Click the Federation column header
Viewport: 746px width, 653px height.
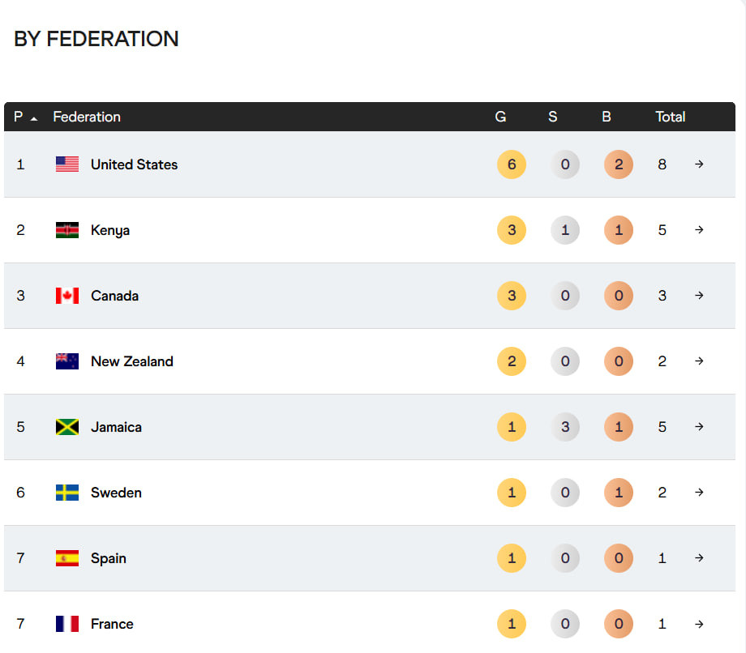point(87,117)
